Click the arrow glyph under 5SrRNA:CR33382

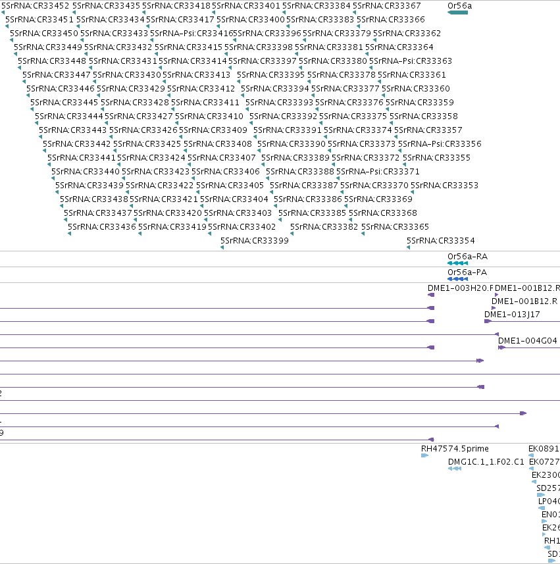(292, 234)
